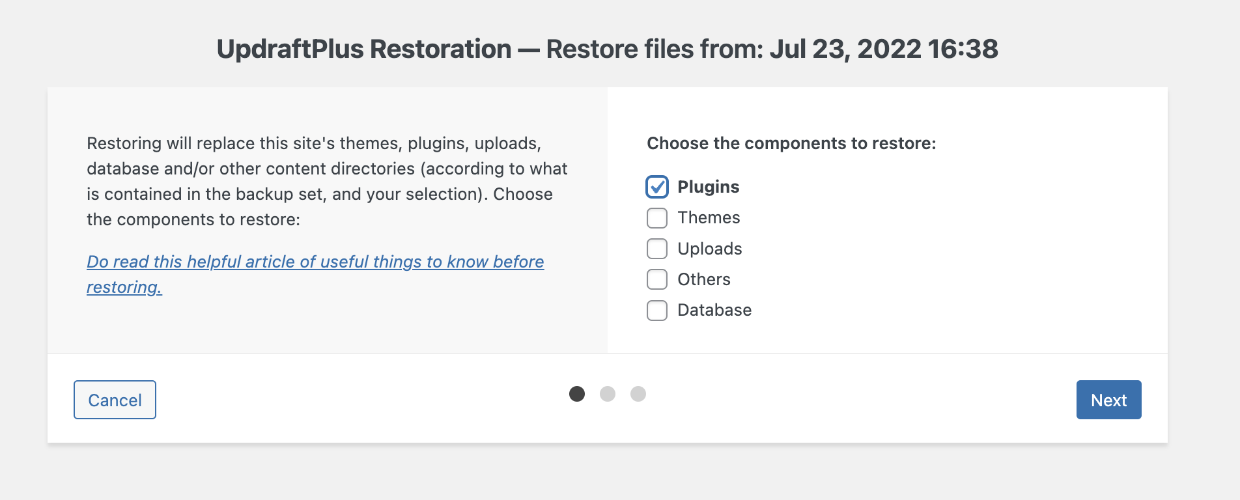Go to the third step indicator dot
The height and width of the screenshot is (500, 1240).
[x=638, y=394]
